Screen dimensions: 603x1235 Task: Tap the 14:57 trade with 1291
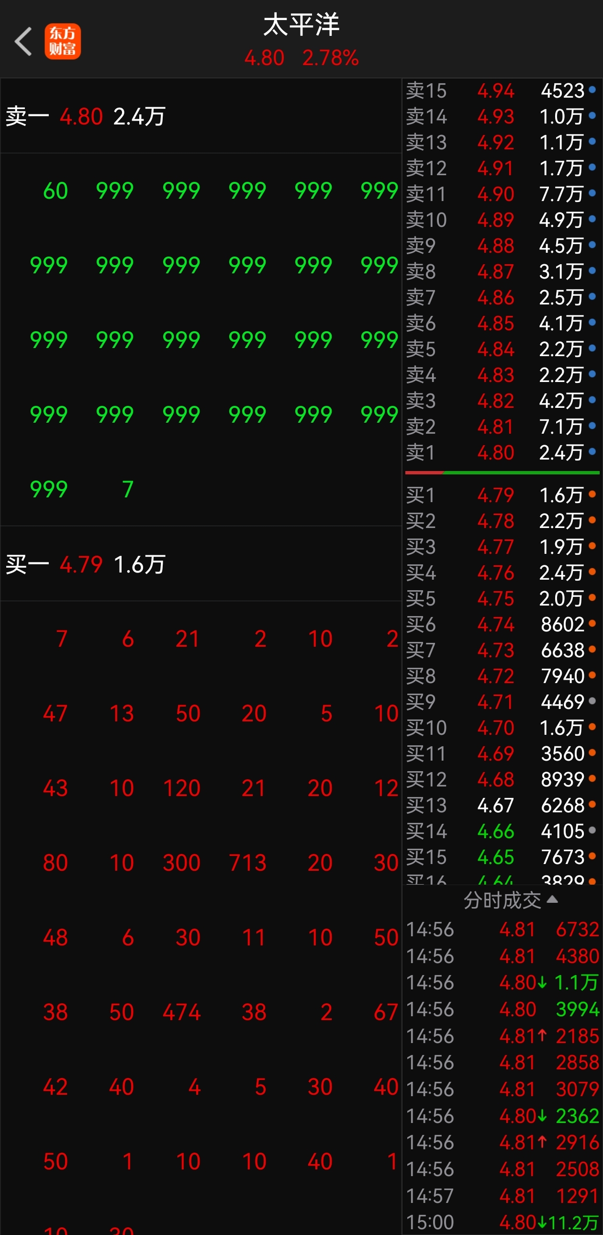point(502,1196)
